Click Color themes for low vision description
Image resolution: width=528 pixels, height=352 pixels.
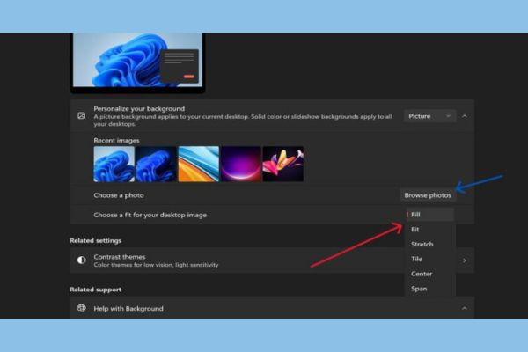pyautogui.click(x=156, y=265)
